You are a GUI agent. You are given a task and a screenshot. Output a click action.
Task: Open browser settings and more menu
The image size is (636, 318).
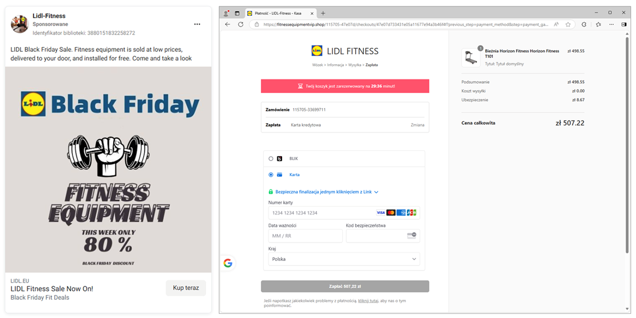click(x=611, y=24)
